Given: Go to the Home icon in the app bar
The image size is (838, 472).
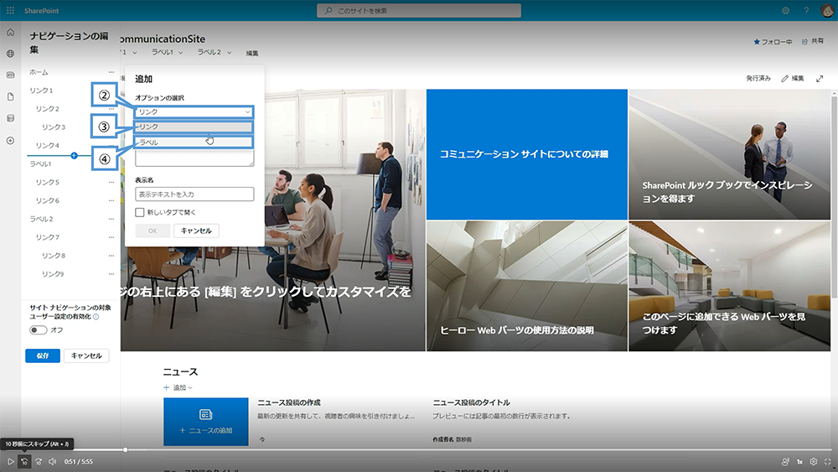Looking at the screenshot, I should click(x=10, y=33).
